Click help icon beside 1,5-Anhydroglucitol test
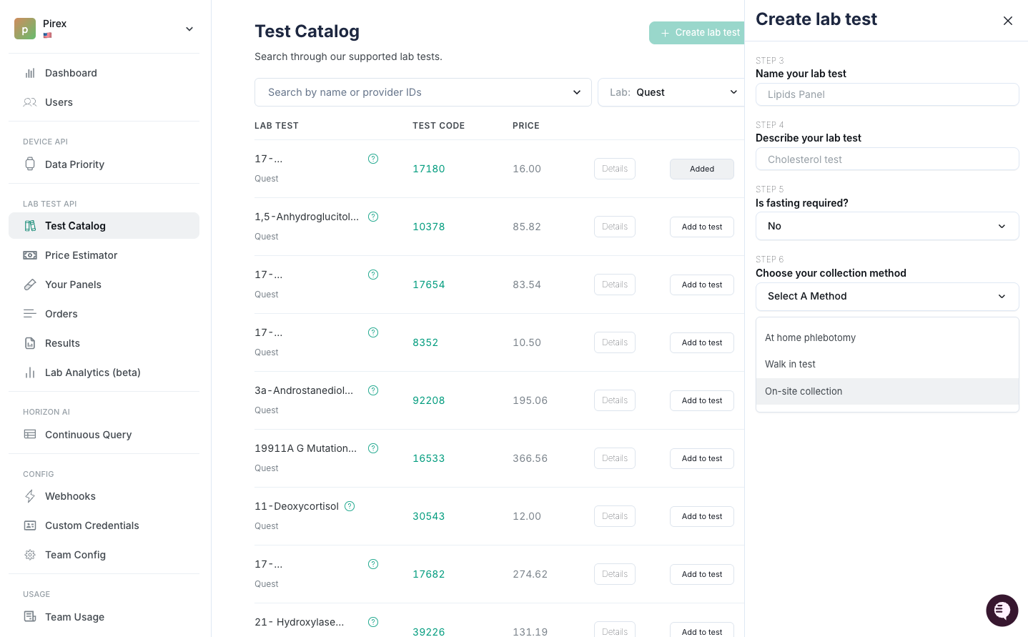The image size is (1028, 637). point(373,217)
